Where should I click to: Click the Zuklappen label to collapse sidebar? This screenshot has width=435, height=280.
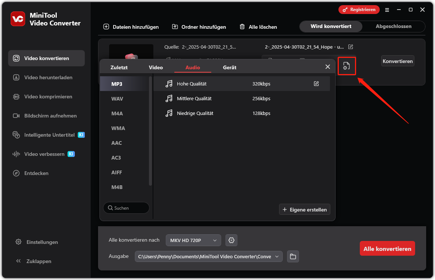click(x=39, y=261)
